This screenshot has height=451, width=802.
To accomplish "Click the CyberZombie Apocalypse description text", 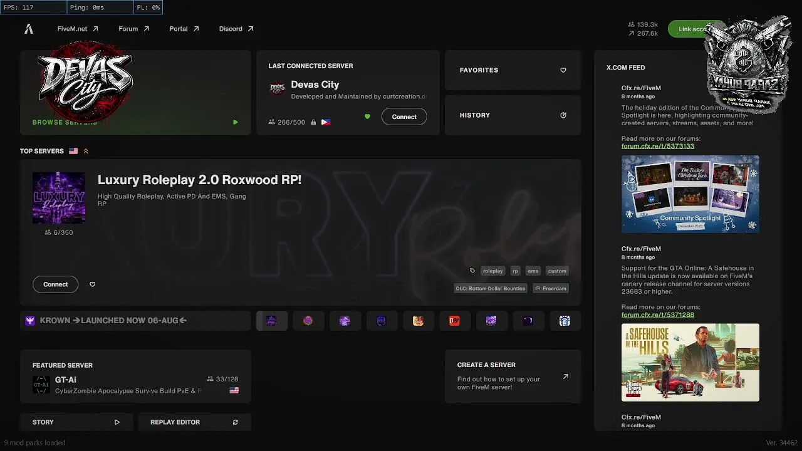I will (x=128, y=391).
